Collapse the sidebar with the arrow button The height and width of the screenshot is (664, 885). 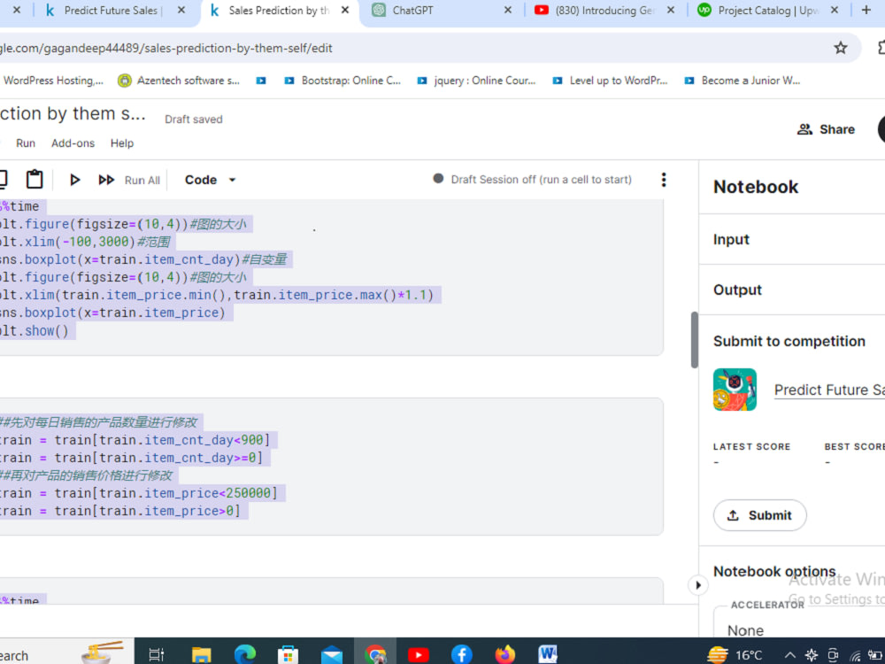(698, 585)
